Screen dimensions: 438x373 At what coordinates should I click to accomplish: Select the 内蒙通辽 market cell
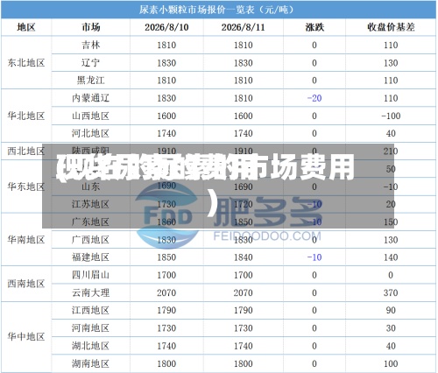click(x=91, y=98)
